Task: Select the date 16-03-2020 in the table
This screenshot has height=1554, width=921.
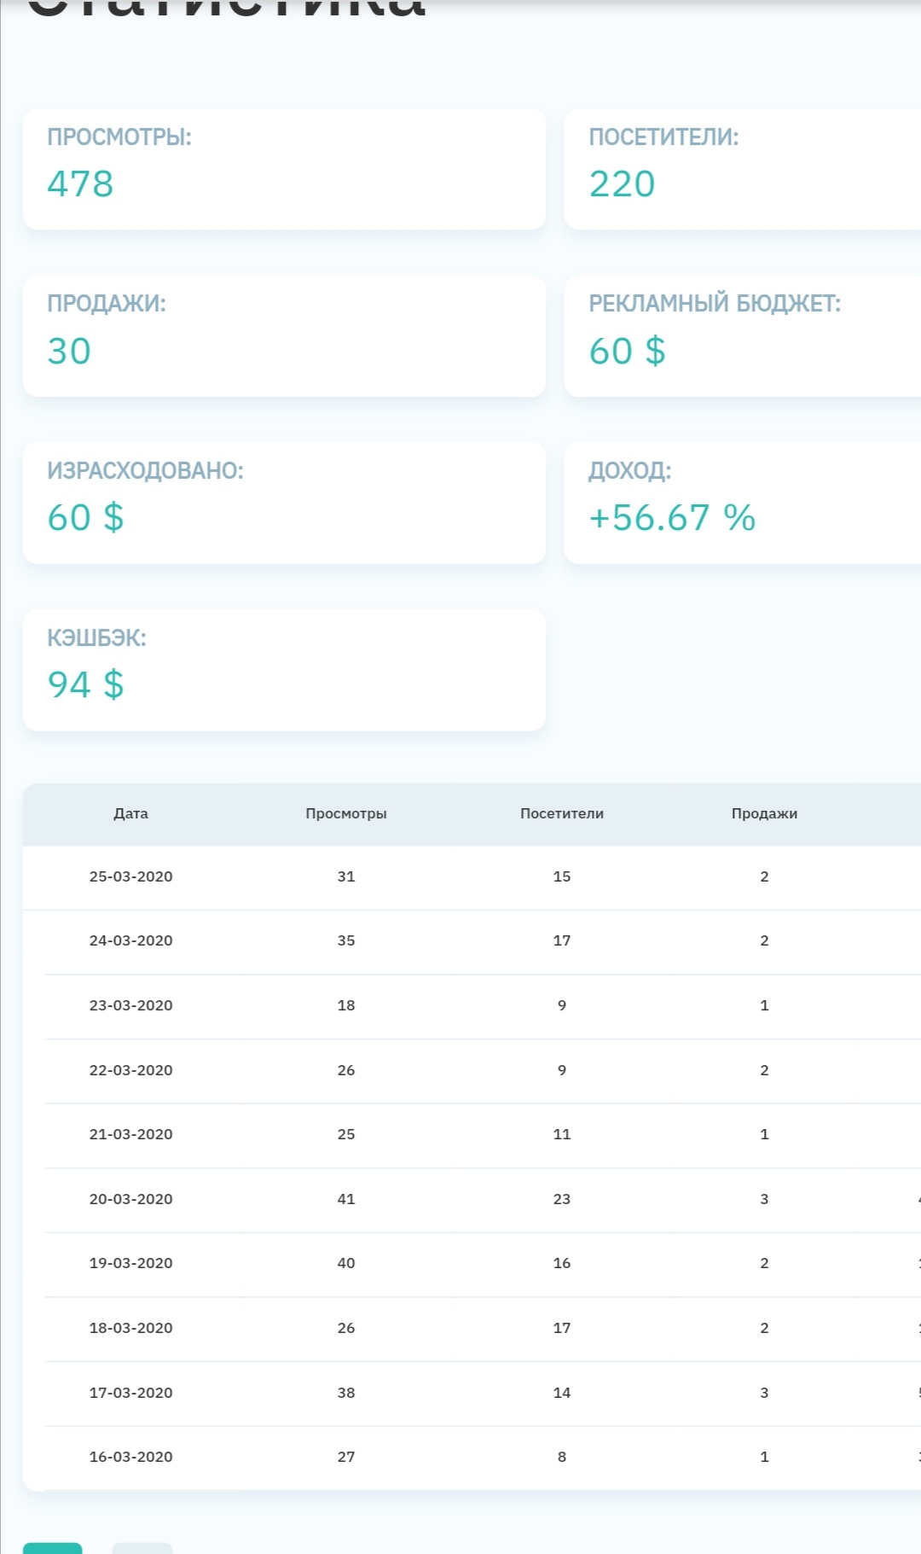Action: pos(130,1457)
